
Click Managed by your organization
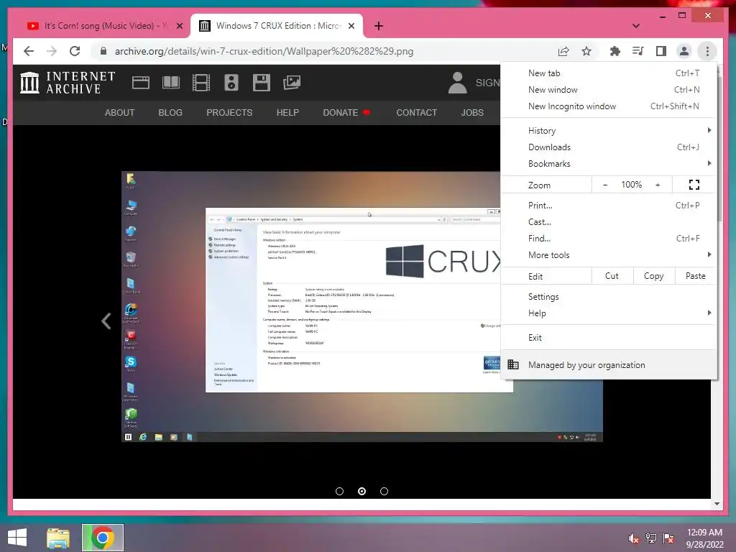coord(609,364)
